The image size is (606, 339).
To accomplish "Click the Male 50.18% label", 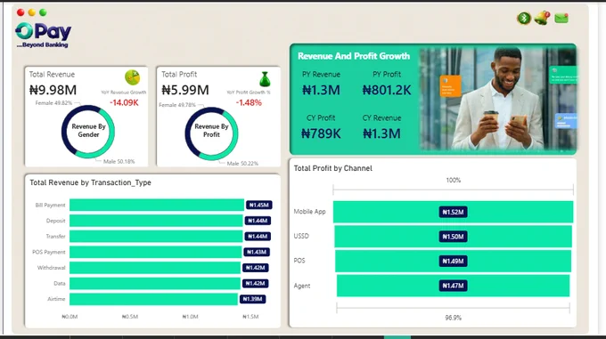I will click(x=119, y=162).
